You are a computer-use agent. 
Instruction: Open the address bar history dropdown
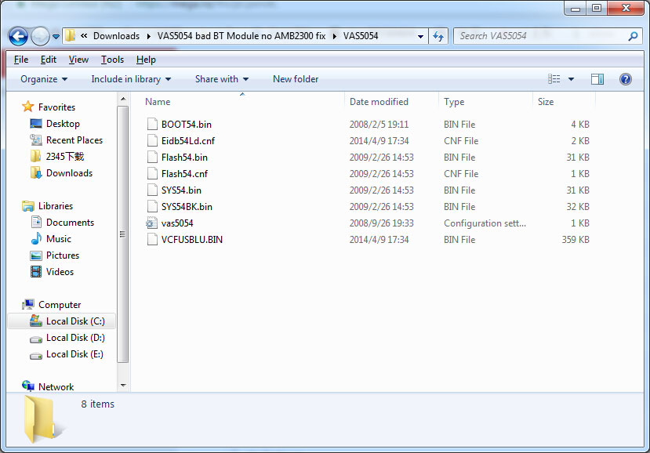420,37
